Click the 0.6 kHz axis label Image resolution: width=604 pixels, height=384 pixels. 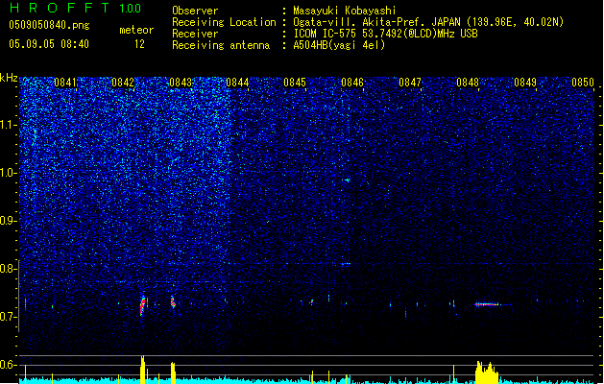pos(9,365)
